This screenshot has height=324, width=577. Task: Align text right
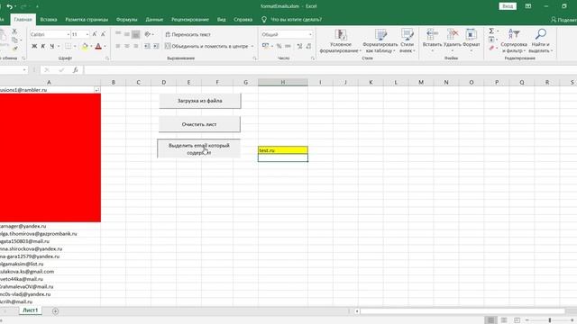coord(136,46)
